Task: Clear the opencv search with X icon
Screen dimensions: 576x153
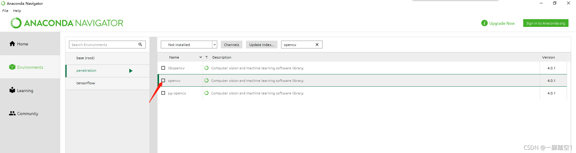Action: [x=317, y=45]
